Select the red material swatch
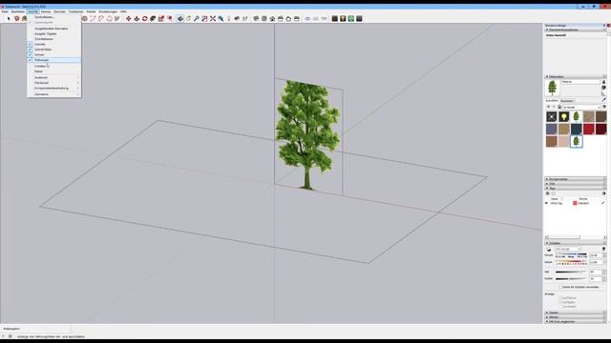The width and height of the screenshot is (611, 343). [588, 129]
